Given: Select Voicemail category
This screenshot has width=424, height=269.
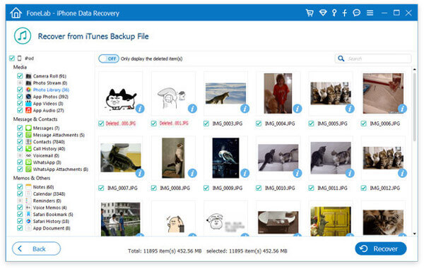Looking at the screenshot, I should pos(46,155).
